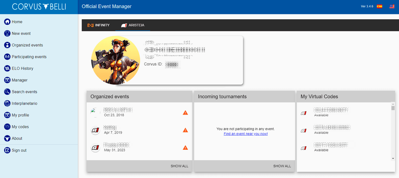Click the My profile icon
This screenshot has width=399, height=178.
point(7,115)
